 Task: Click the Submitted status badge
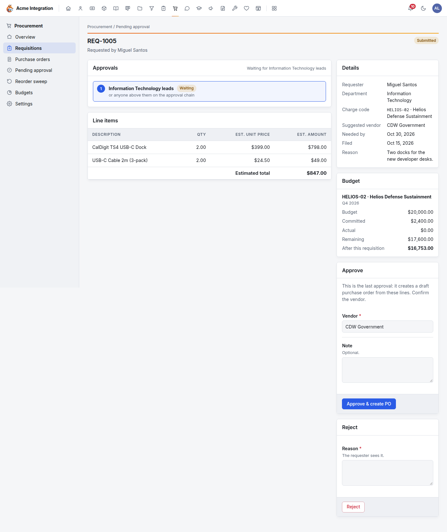click(426, 41)
